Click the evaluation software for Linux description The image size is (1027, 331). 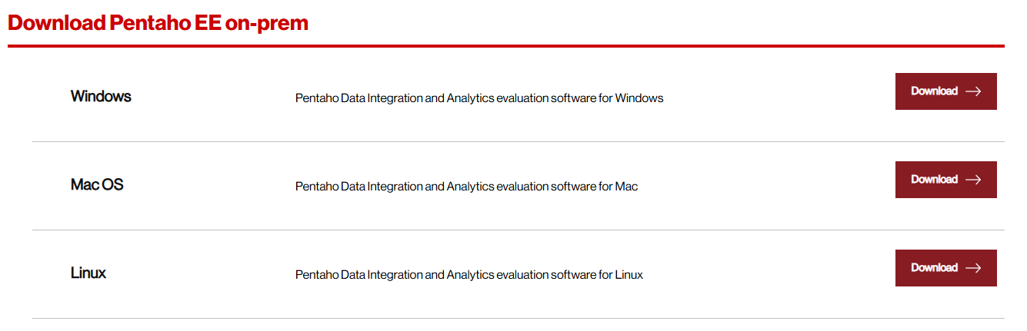point(468,275)
